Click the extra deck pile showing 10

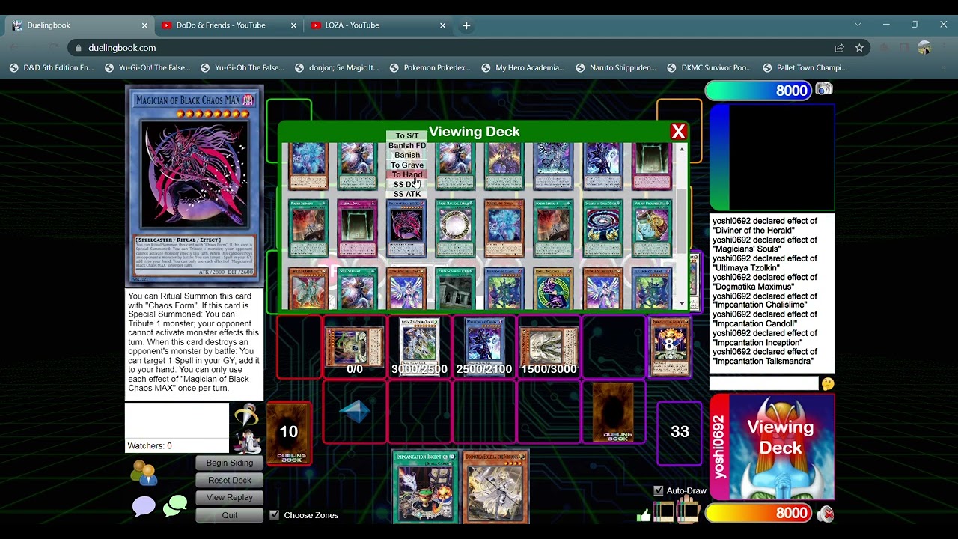click(289, 433)
